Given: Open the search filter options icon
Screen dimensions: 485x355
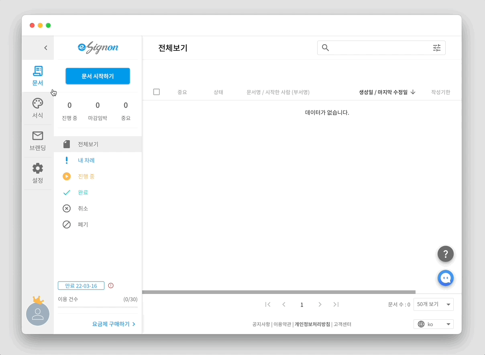Looking at the screenshot, I should point(437,48).
